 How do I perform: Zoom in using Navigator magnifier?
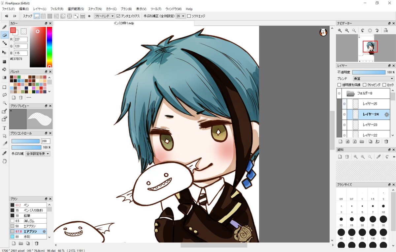click(340, 30)
